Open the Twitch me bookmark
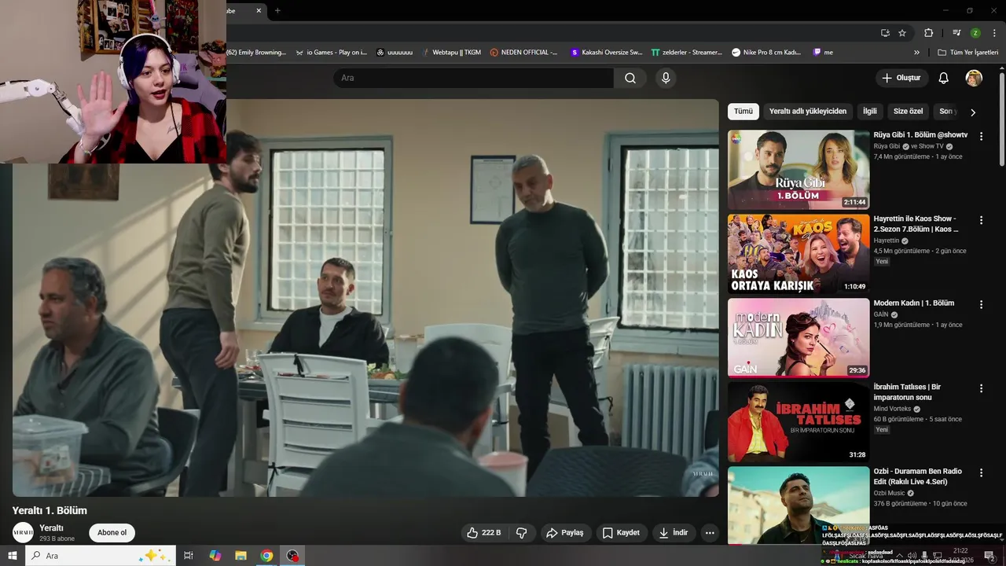 tap(823, 53)
